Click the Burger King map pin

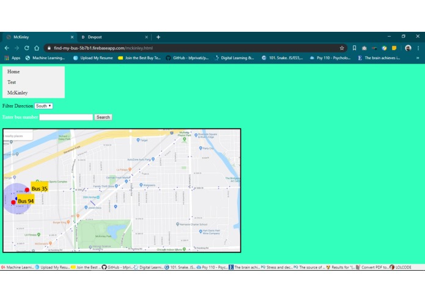68,222
